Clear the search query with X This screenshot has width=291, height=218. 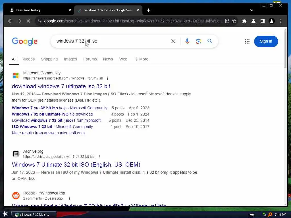173,41
